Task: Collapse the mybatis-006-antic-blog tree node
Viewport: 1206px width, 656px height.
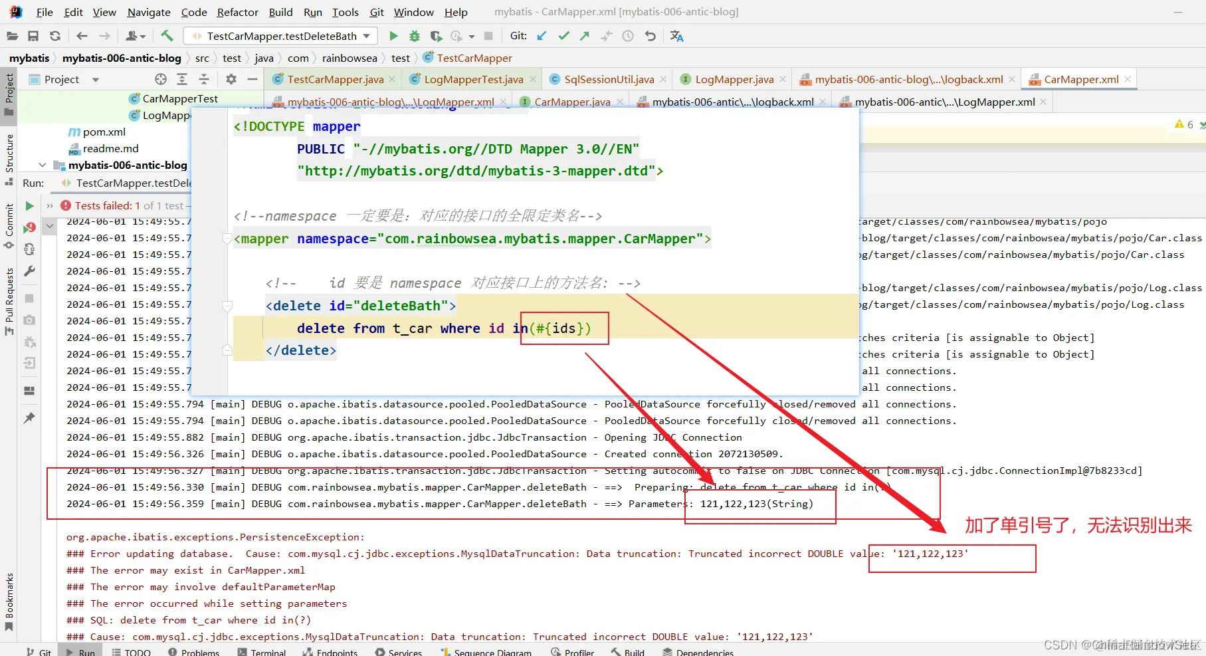Action: (43, 165)
